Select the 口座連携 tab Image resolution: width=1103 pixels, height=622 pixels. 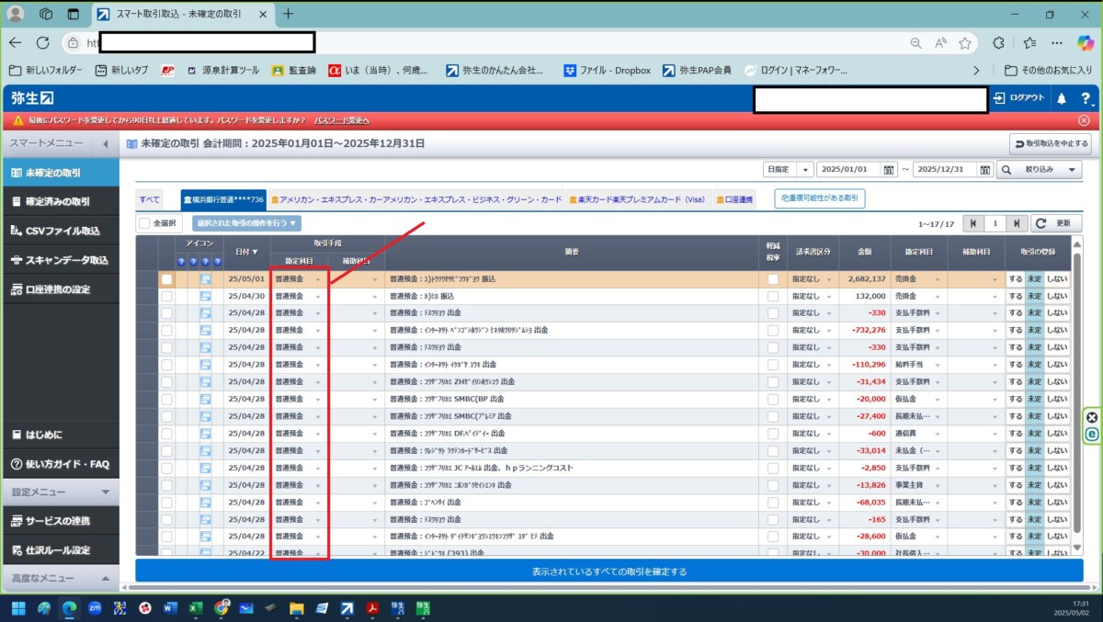[733, 199]
